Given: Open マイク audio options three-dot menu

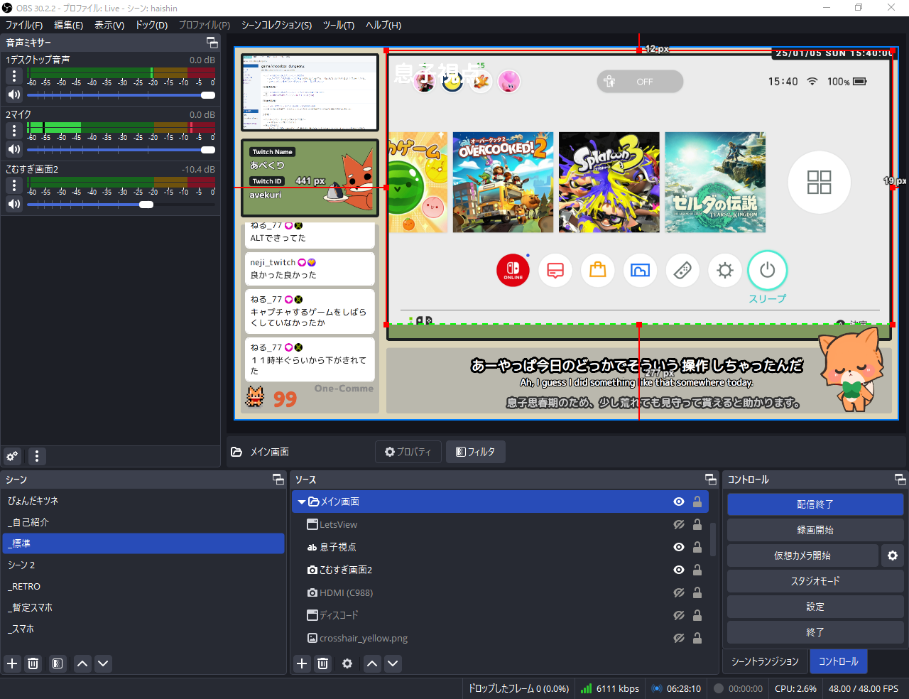Looking at the screenshot, I should (13, 131).
